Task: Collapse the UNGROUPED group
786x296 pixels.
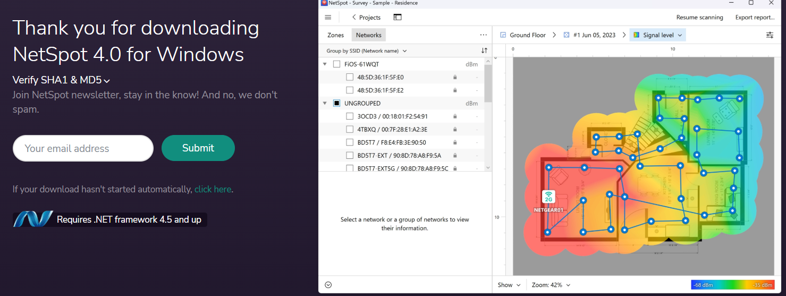Action: pos(325,103)
